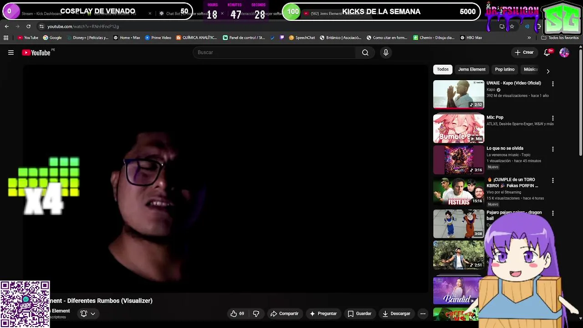Open Mix: Pop playlist thumbnail
This screenshot has width=583, height=328.
click(459, 128)
